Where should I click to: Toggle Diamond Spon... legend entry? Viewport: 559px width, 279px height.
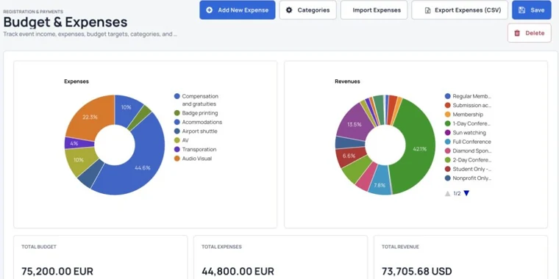click(x=468, y=151)
